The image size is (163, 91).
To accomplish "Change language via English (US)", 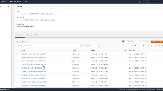I will click(x=5, y=90).
